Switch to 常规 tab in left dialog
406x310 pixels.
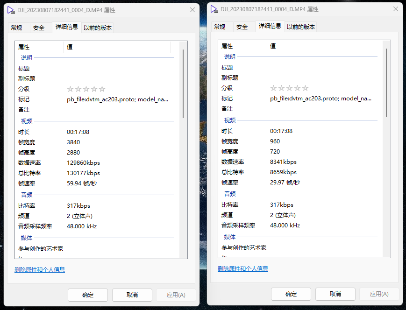tap(16, 28)
